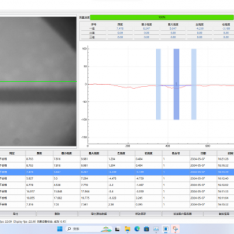Image resolution: width=234 pixels, height=234 pixels.
Task: Open the Windows Start menu
Action: click(x=60, y=229)
